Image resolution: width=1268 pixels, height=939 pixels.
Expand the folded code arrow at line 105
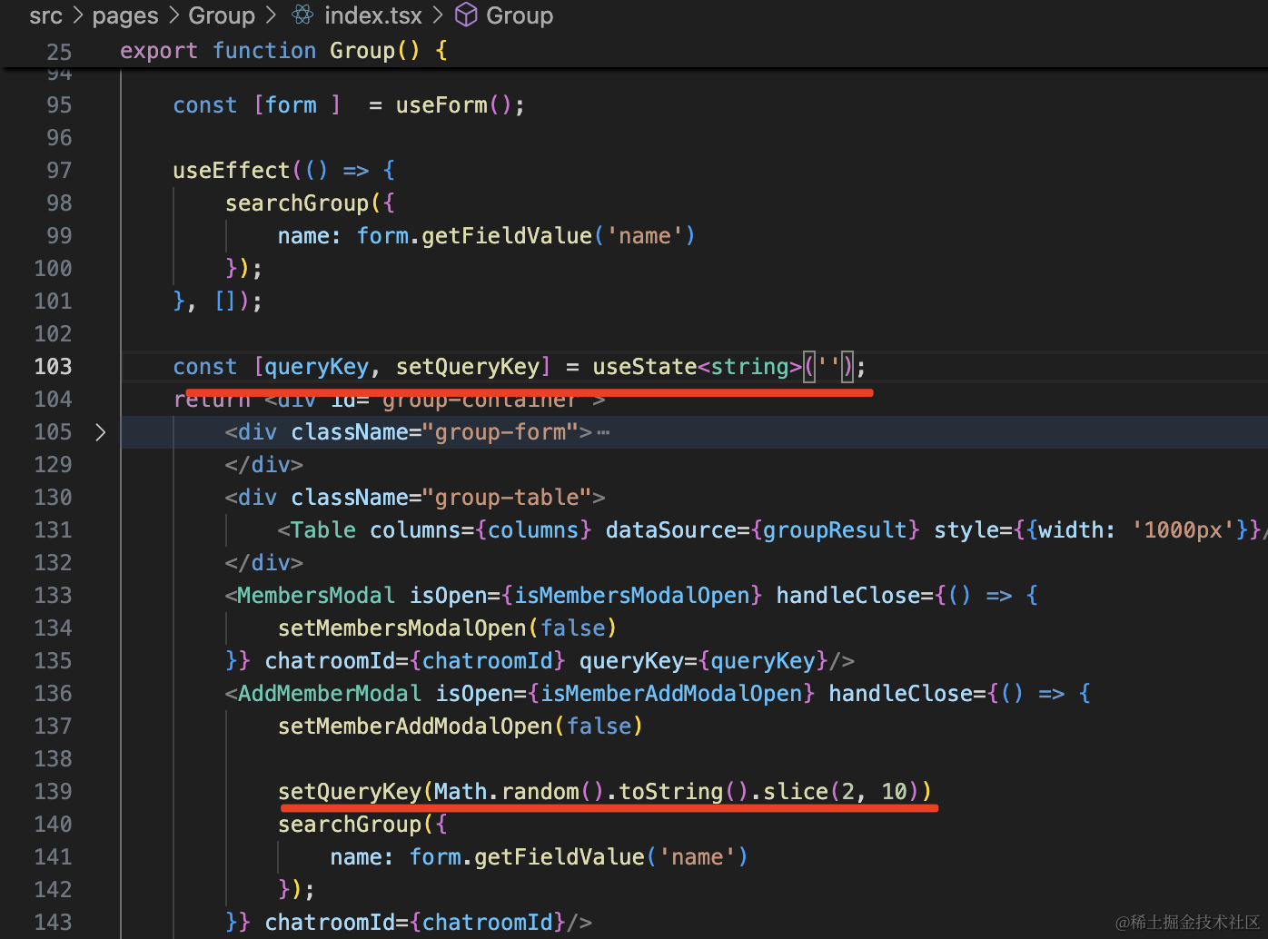coord(100,432)
